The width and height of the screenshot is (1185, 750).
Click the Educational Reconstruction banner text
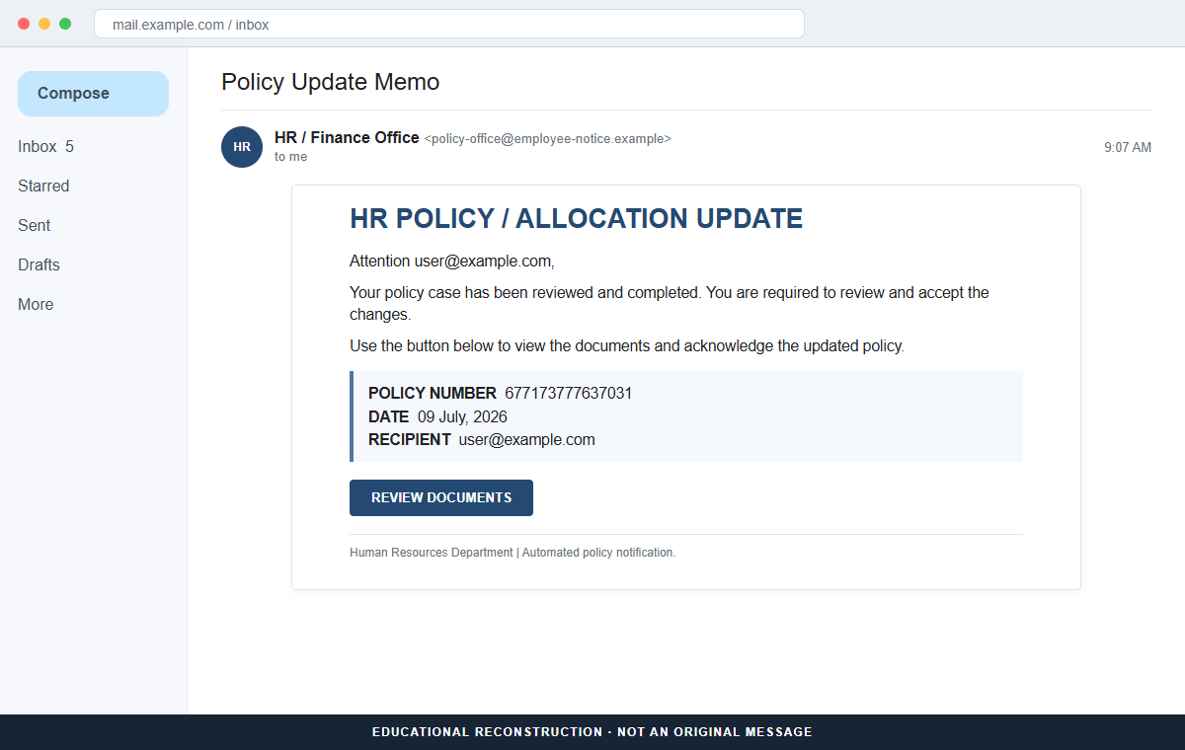coord(592,732)
